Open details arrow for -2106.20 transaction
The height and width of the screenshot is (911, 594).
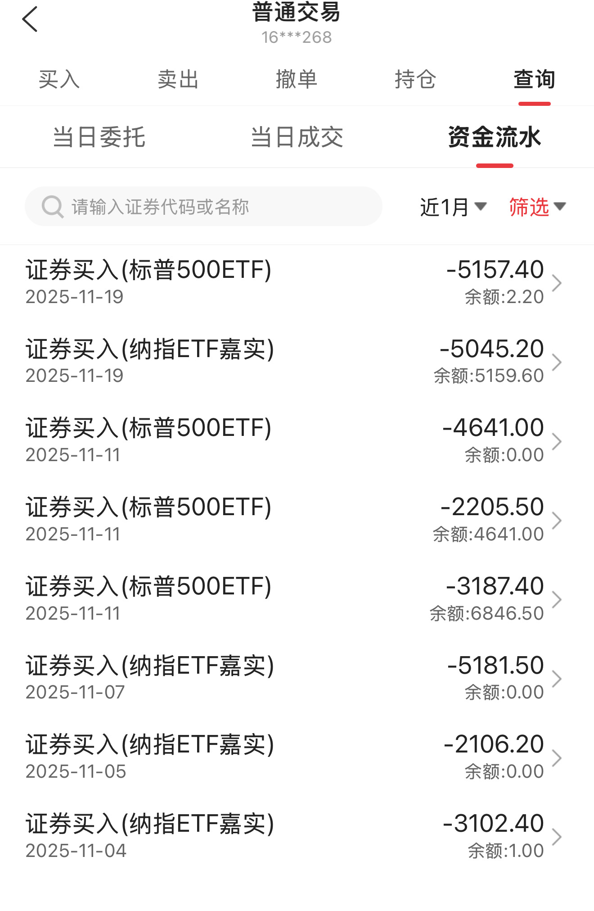pyautogui.click(x=557, y=758)
